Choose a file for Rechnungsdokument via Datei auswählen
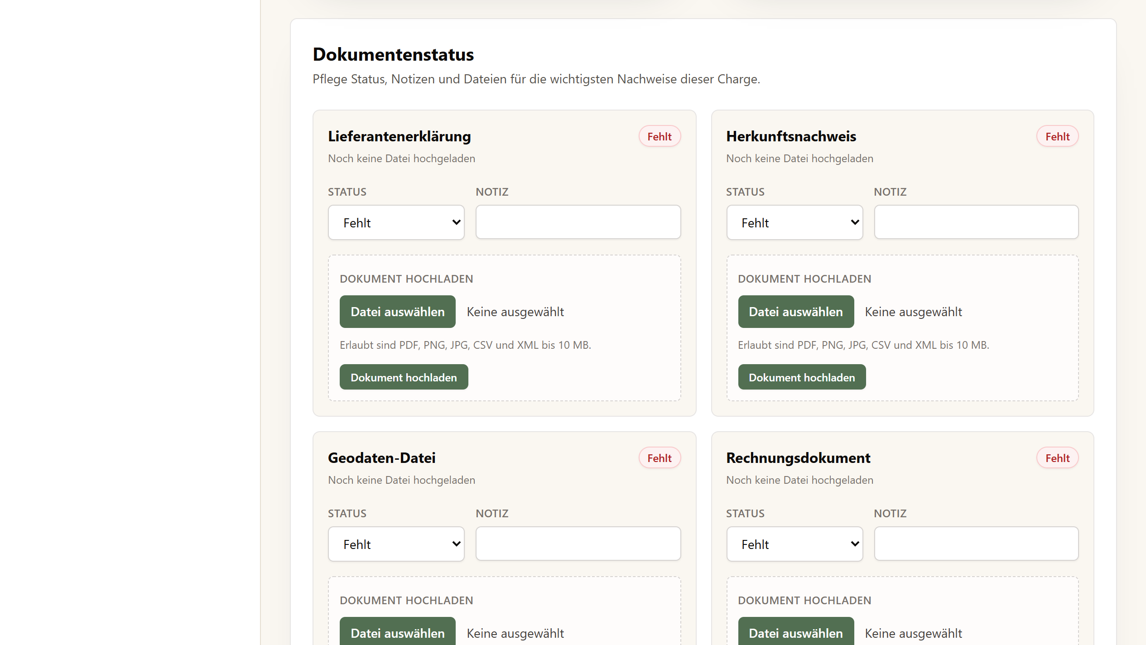This screenshot has height=645, width=1146. click(x=796, y=631)
